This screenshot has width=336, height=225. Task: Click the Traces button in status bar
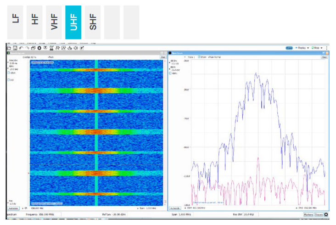click(318, 214)
